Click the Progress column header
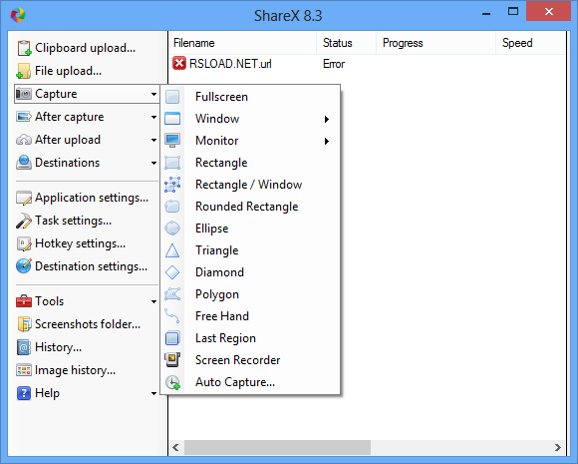Image resolution: width=578 pixels, height=464 pixels. point(435,43)
